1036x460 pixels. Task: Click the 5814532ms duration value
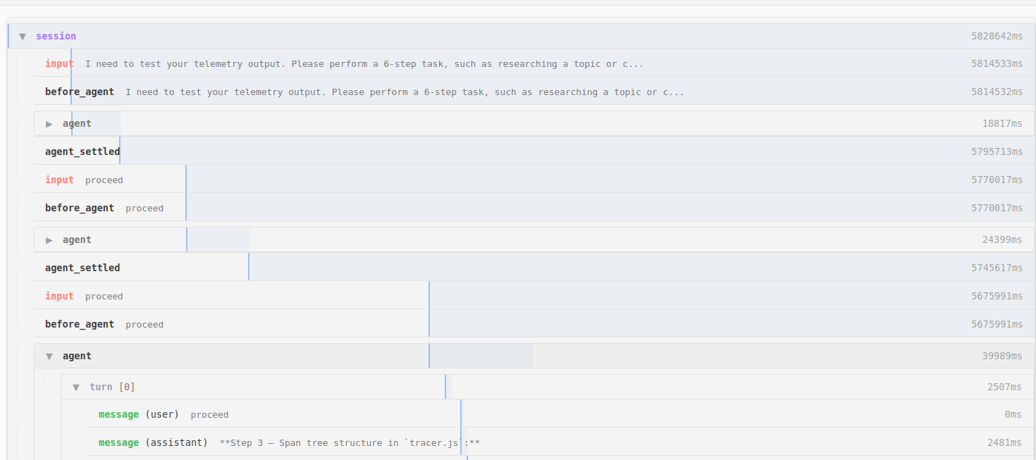pos(997,92)
